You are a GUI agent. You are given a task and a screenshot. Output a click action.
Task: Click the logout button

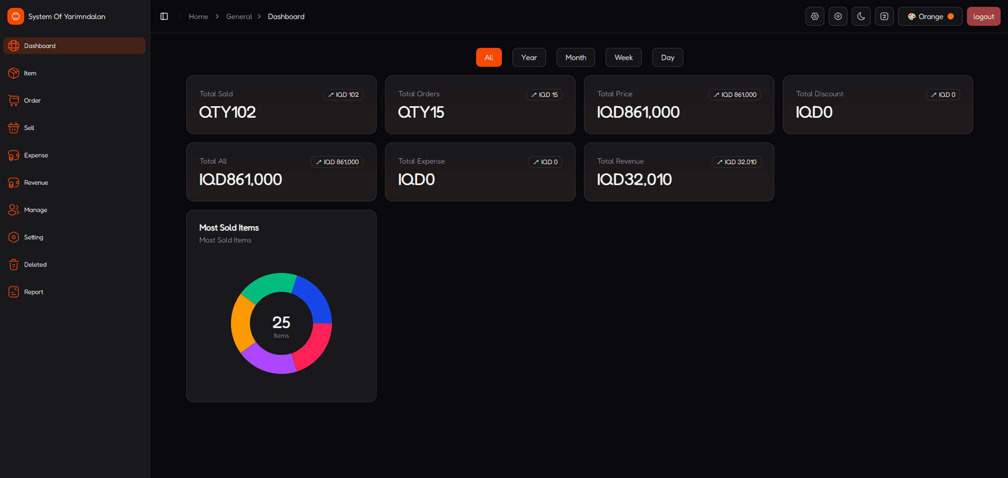pos(983,16)
